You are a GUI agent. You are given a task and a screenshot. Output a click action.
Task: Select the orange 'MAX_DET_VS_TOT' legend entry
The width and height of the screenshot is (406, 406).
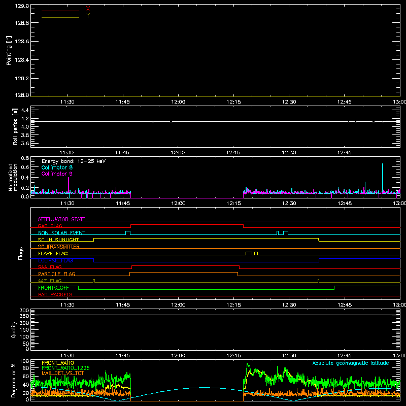click(x=63, y=373)
